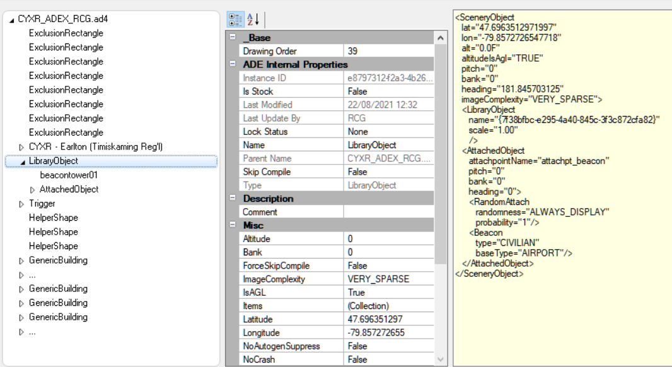Viewport: 672px width, 367px height.
Task: Click the NoCrash value False
Action: point(389,359)
